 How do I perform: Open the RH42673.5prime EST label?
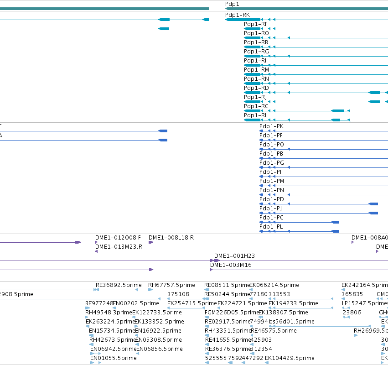tap(113, 340)
